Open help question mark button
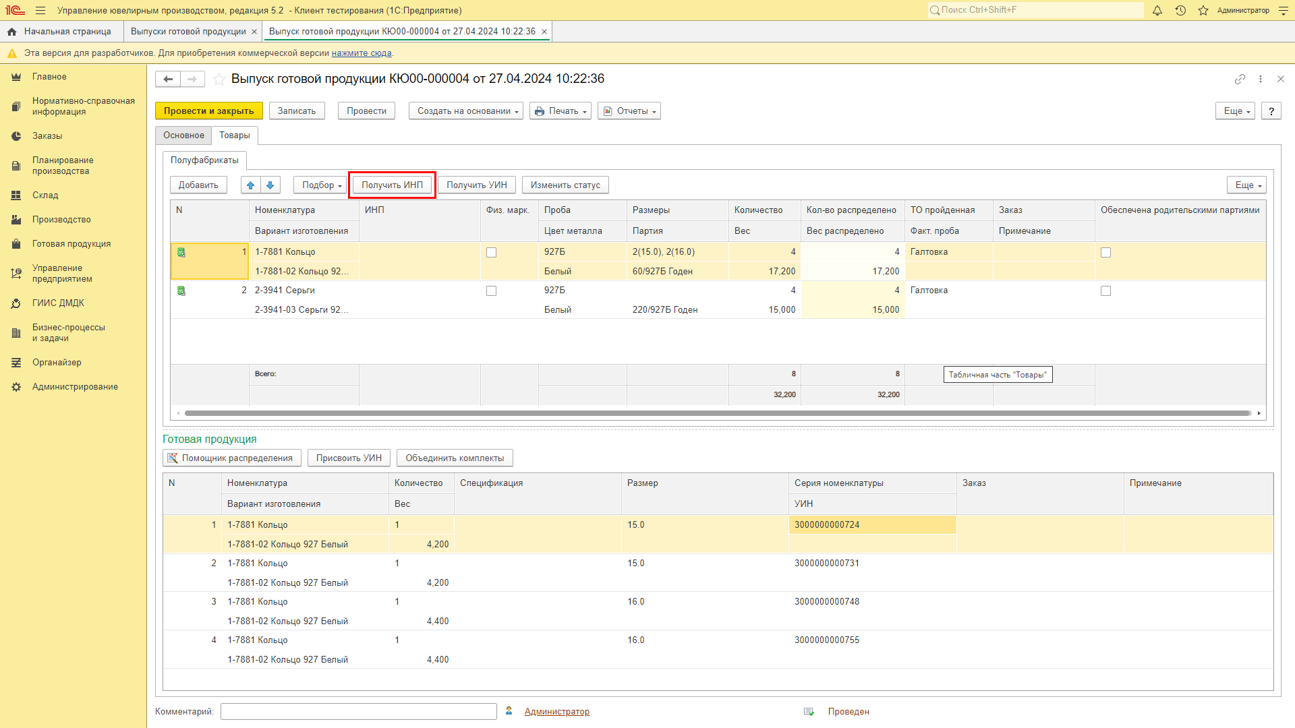This screenshot has width=1295, height=728. coord(1271,111)
